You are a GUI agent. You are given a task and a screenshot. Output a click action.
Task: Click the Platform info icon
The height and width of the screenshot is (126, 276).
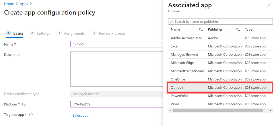[24, 104]
